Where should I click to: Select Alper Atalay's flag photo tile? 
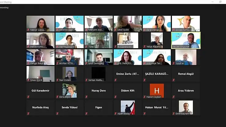click(x=128, y=107)
